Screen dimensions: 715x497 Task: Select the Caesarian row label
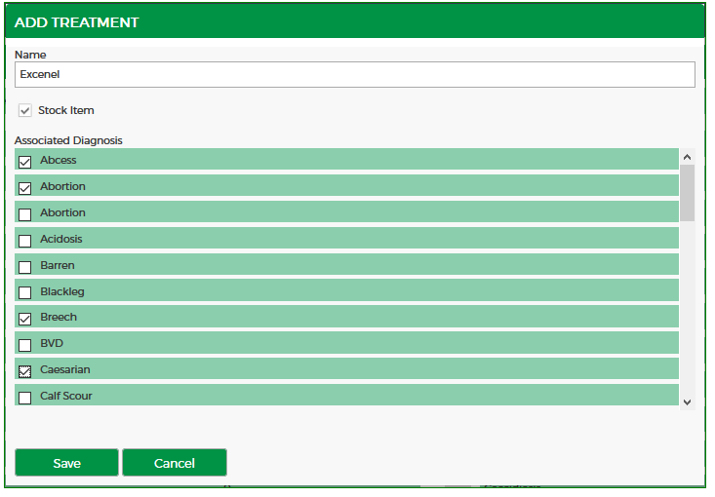(x=65, y=369)
